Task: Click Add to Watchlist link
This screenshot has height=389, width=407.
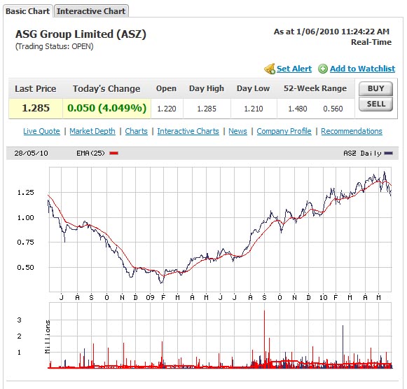Action: 362,69
